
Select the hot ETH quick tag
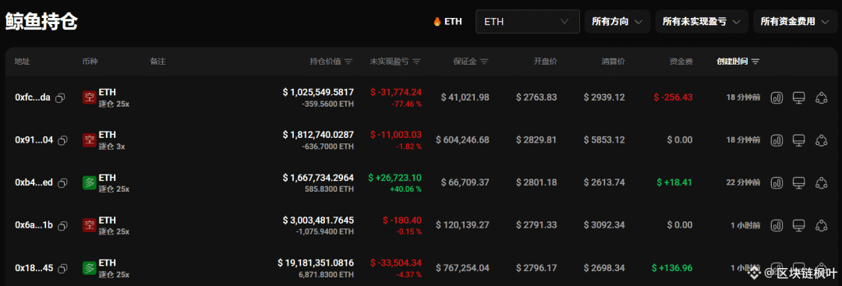(x=448, y=22)
